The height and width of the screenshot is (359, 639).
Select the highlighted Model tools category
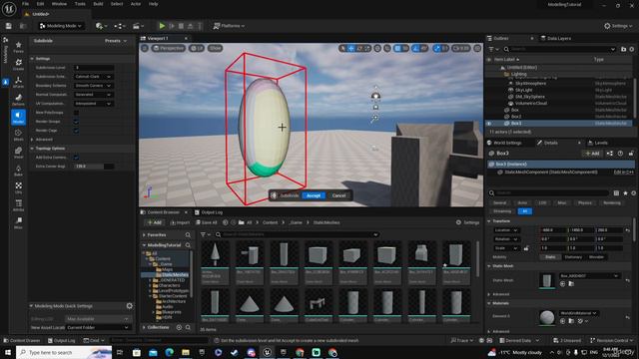[x=18, y=118]
